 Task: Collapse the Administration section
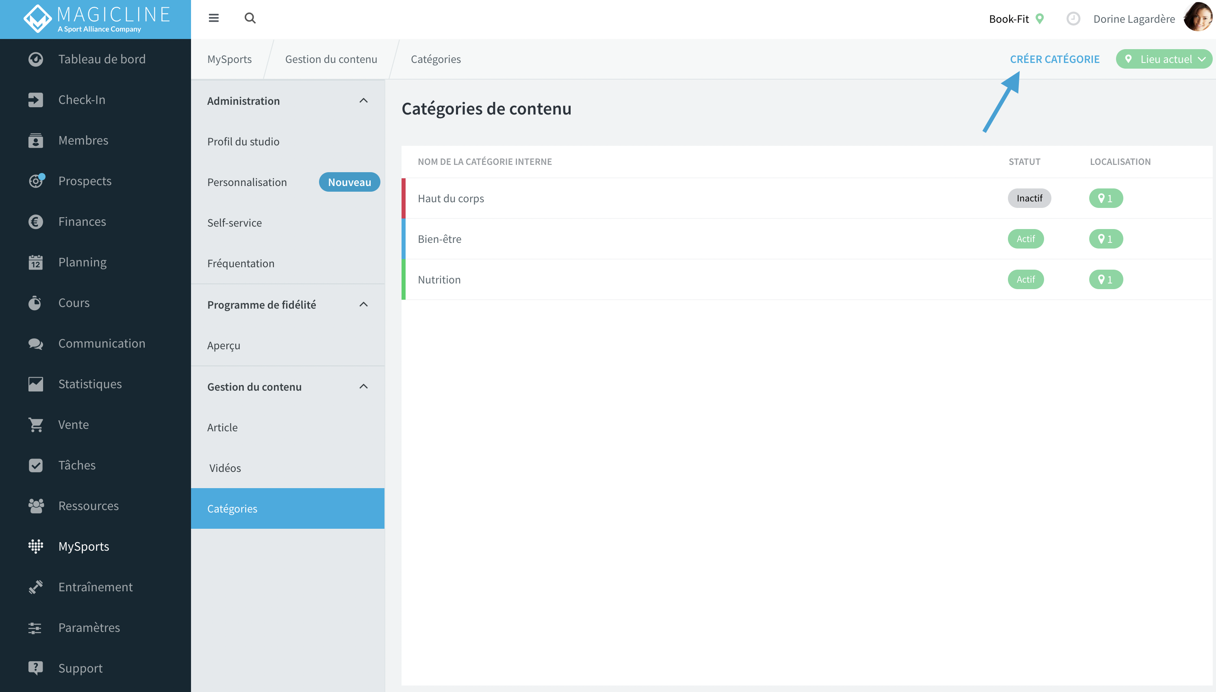[x=363, y=100]
